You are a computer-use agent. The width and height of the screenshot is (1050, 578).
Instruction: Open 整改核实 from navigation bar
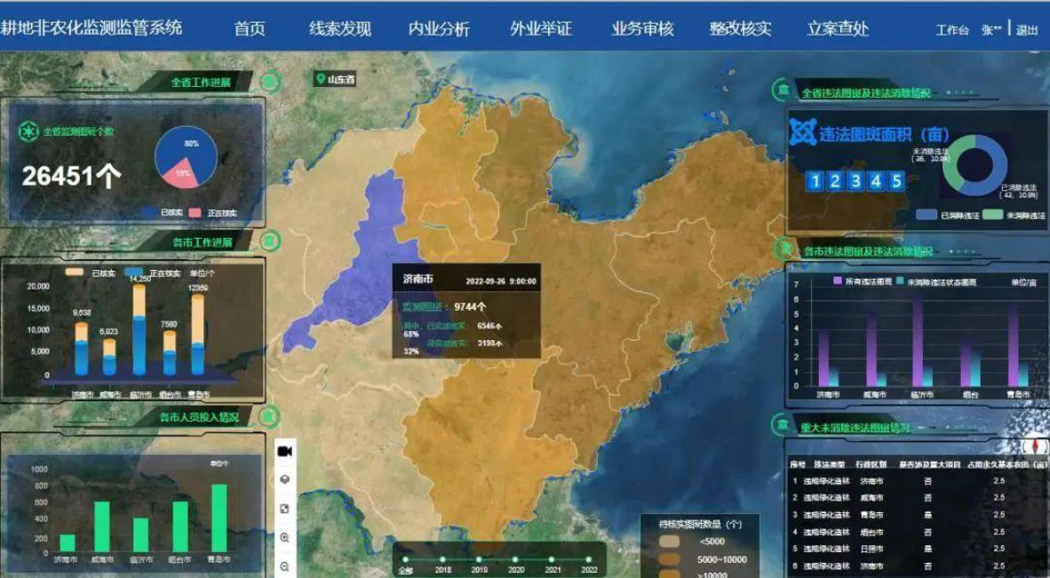tap(741, 28)
